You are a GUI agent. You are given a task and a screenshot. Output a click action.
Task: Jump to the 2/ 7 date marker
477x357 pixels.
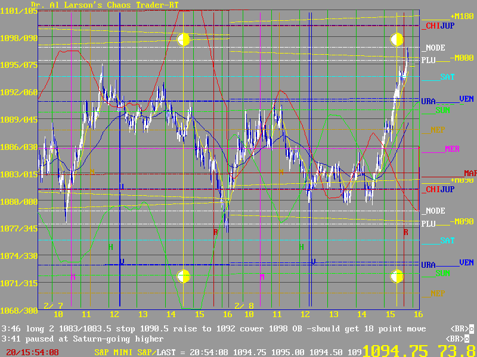pyautogui.click(x=52, y=305)
